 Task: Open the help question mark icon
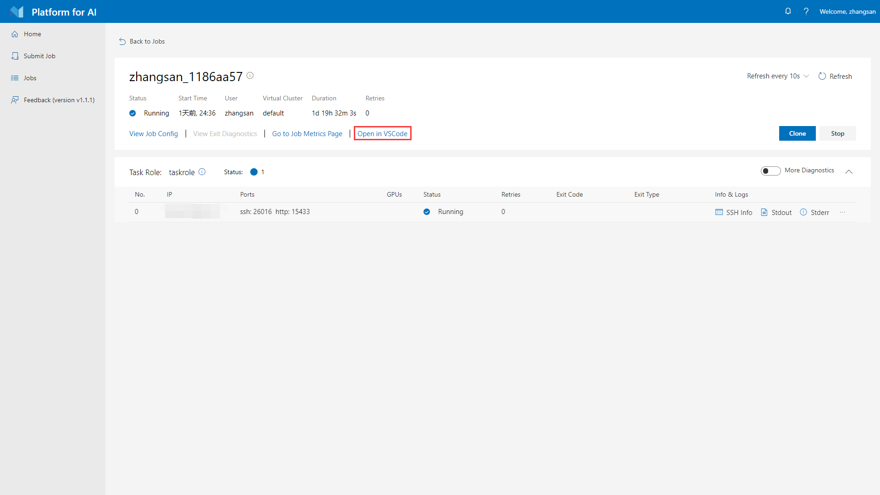tap(806, 11)
